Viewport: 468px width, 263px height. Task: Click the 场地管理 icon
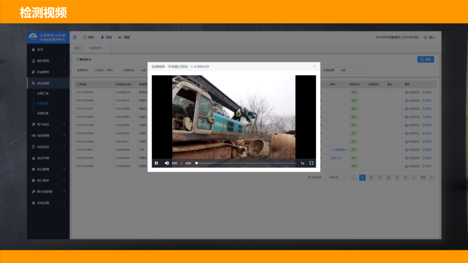33,136
